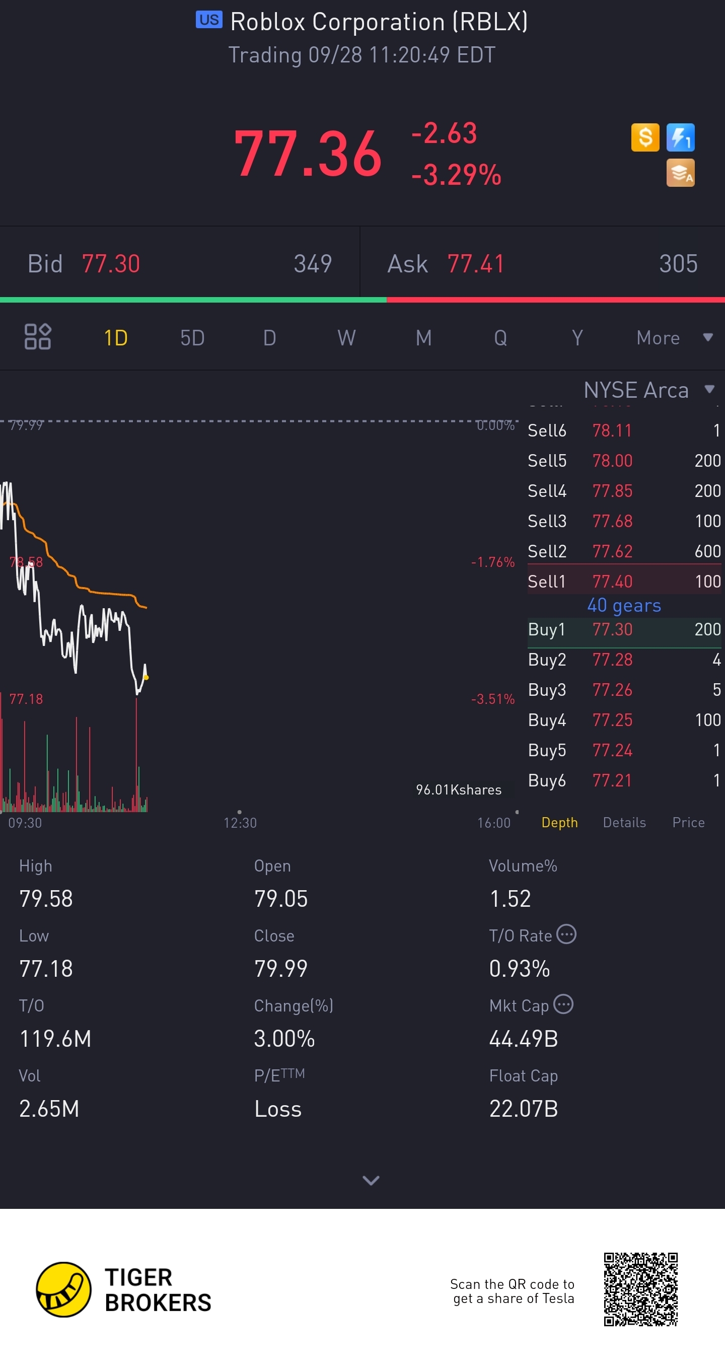The height and width of the screenshot is (1371, 725).
Task: Tap the Tesla share QR code
Action: click(640, 1289)
